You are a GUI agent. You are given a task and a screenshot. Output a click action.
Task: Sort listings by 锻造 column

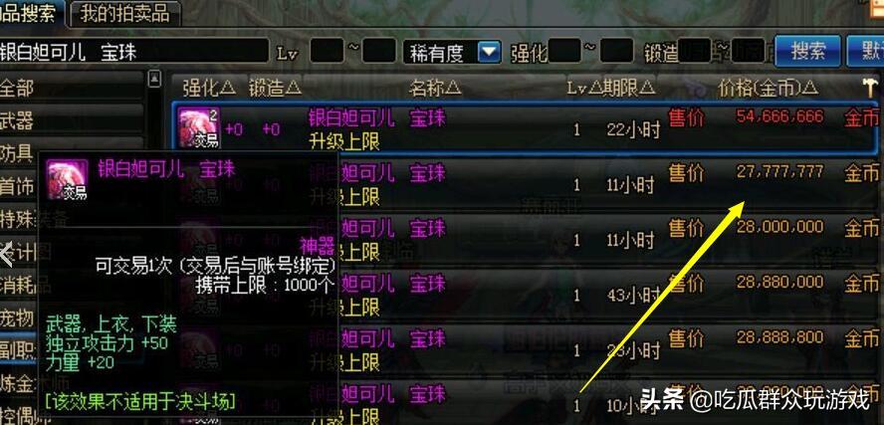(275, 88)
